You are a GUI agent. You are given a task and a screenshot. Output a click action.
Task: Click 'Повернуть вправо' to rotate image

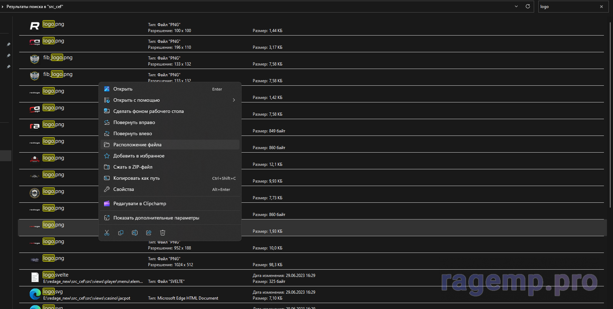coord(134,123)
